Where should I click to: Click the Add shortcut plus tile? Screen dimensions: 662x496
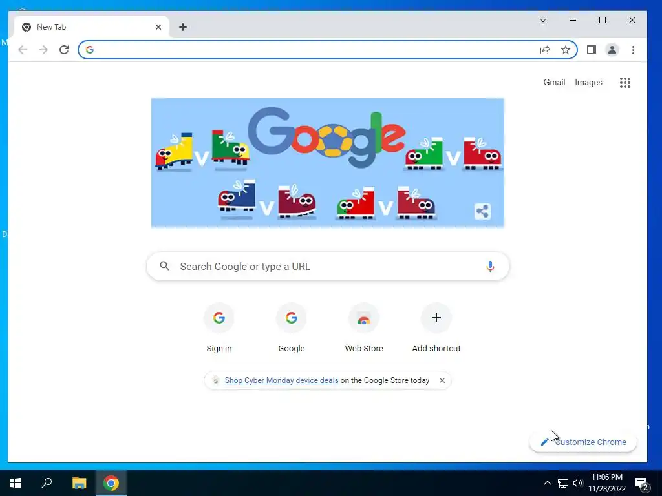(436, 328)
